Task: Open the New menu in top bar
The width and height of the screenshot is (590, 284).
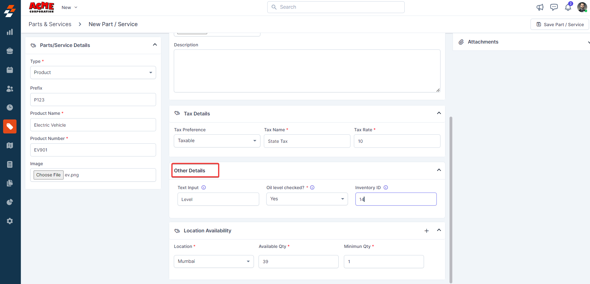Action: coord(69,7)
